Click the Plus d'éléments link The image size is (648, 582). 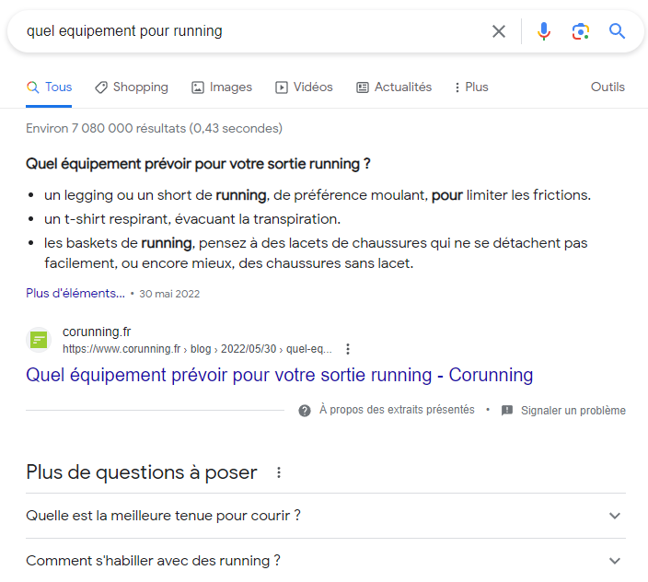[75, 294]
